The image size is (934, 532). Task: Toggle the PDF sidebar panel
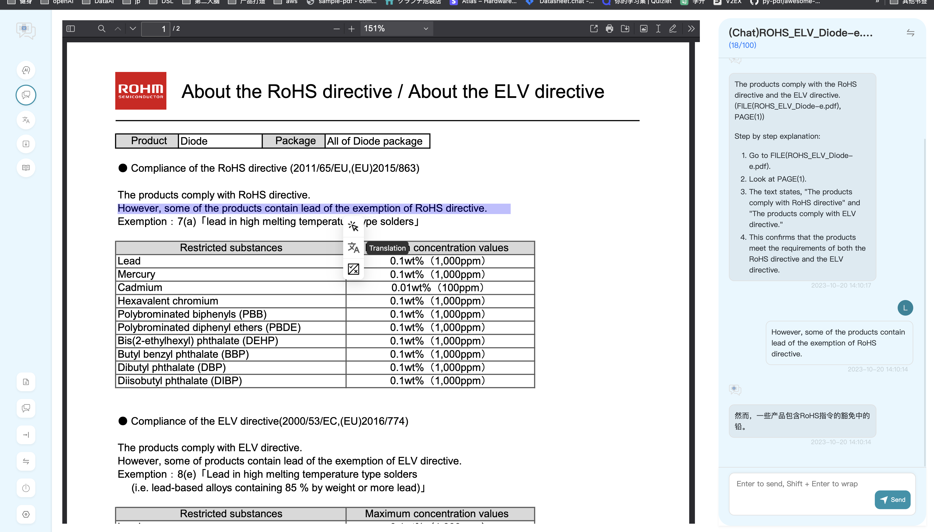point(71,29)
